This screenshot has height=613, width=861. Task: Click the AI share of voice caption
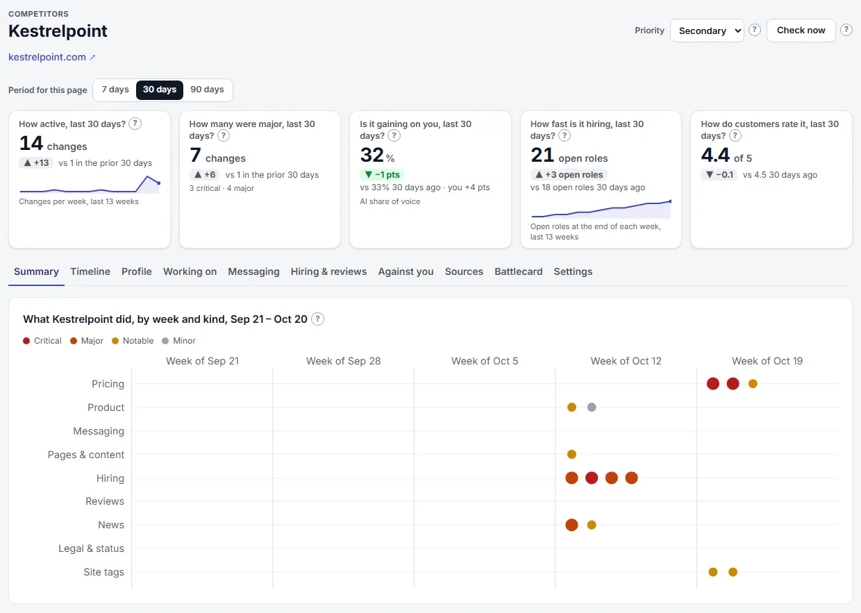coord(390,201)
